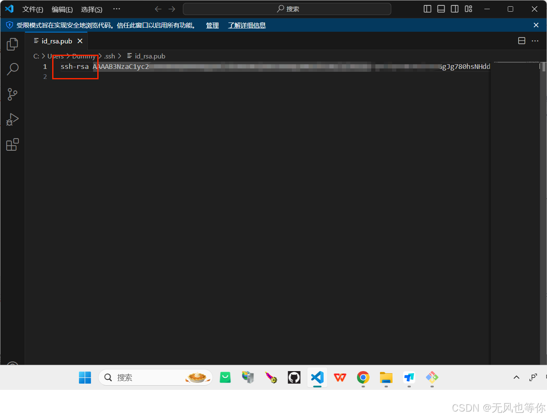Viewport: 547px width, 417px height.
Task: Open WPS Office from the taskbar
Action: 340,377
